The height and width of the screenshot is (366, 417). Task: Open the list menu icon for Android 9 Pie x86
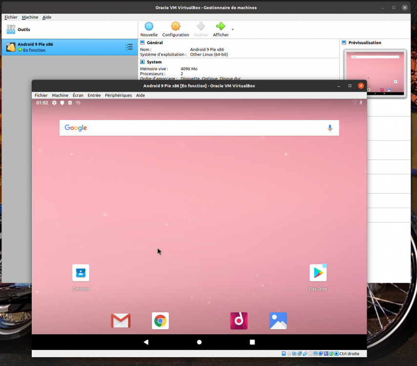click(x=129, y=47)
